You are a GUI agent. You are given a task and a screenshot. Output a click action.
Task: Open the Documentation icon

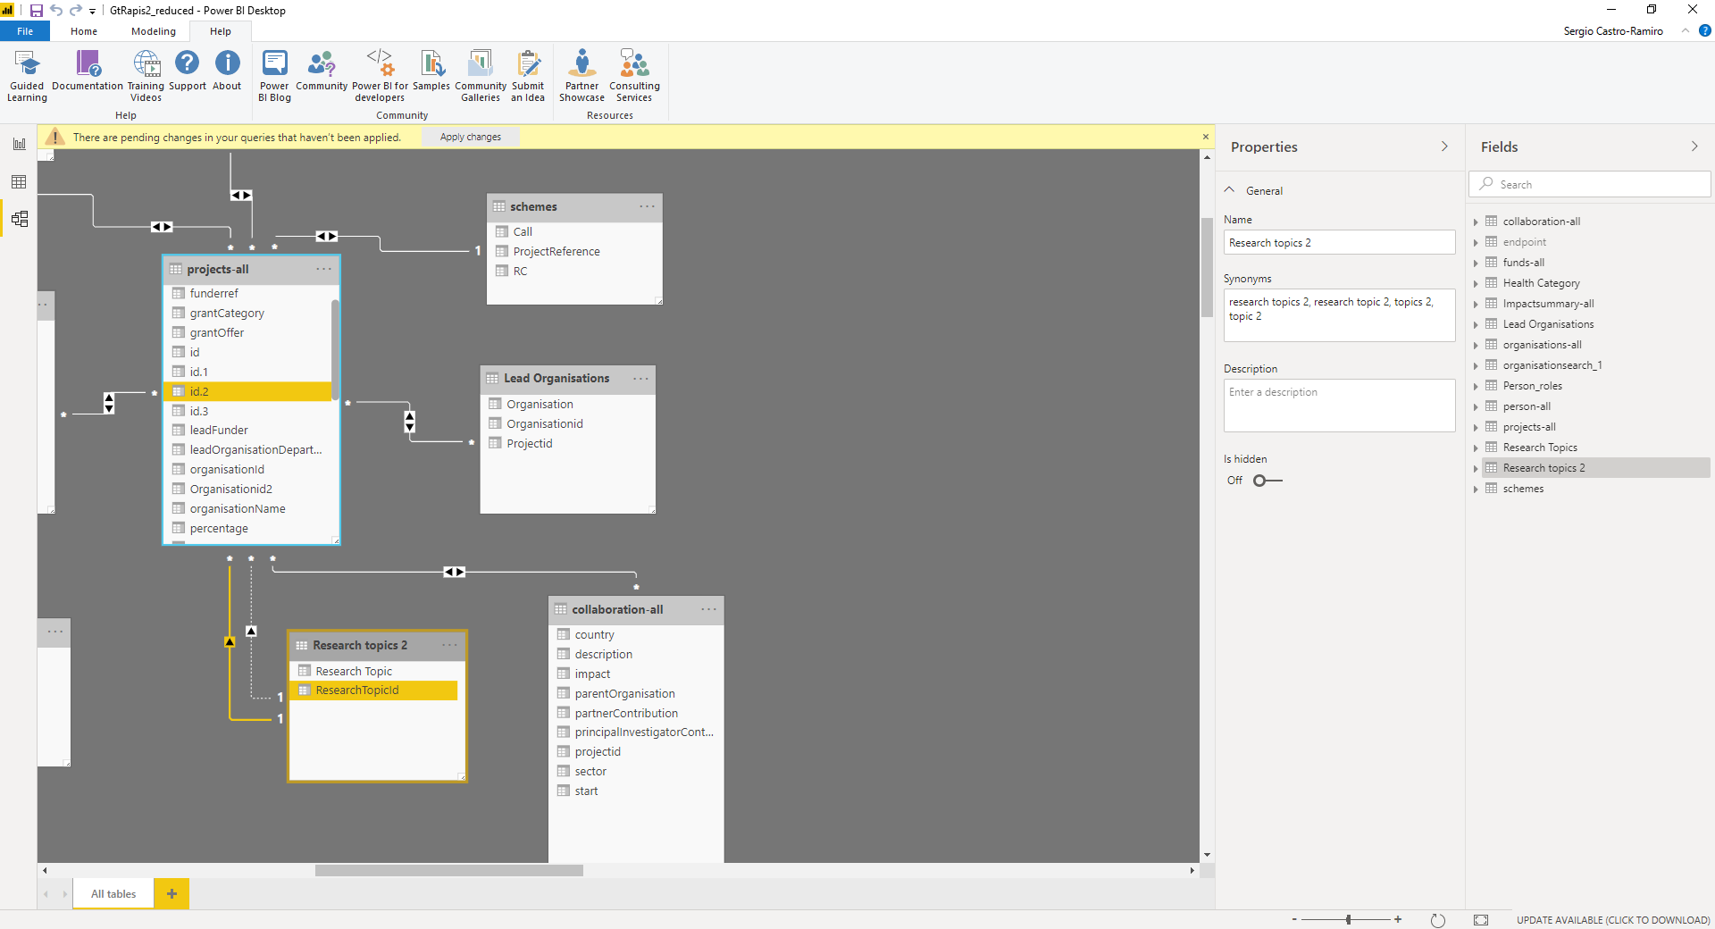coord(88,71)
